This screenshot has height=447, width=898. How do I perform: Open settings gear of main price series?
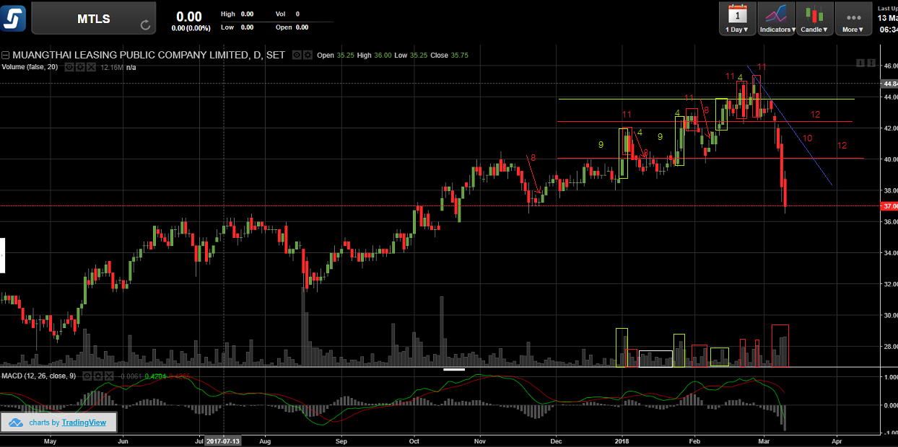[x=308, y=55]
